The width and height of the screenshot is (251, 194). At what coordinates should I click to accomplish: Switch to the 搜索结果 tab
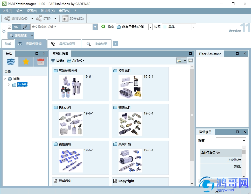97,44
